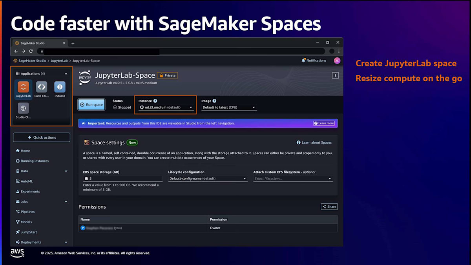
Task: Click the Private lock badge
Action: coord(168,75)
